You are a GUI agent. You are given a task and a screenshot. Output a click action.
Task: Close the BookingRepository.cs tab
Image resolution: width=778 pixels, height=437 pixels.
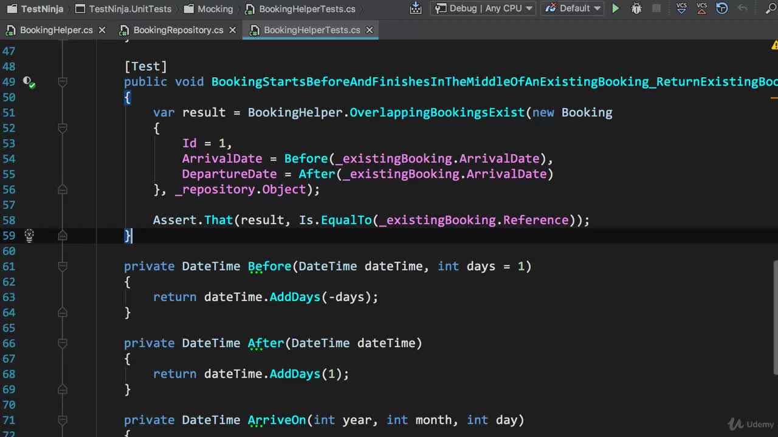pyautogui.click(x=232, y=30)
